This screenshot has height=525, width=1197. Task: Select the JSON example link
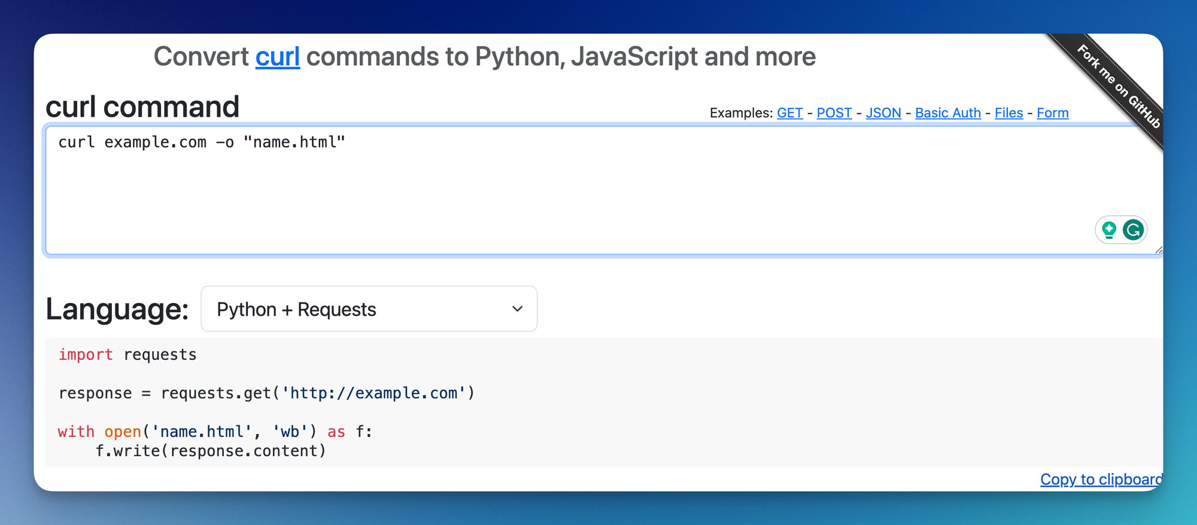(x=883, y=113)
